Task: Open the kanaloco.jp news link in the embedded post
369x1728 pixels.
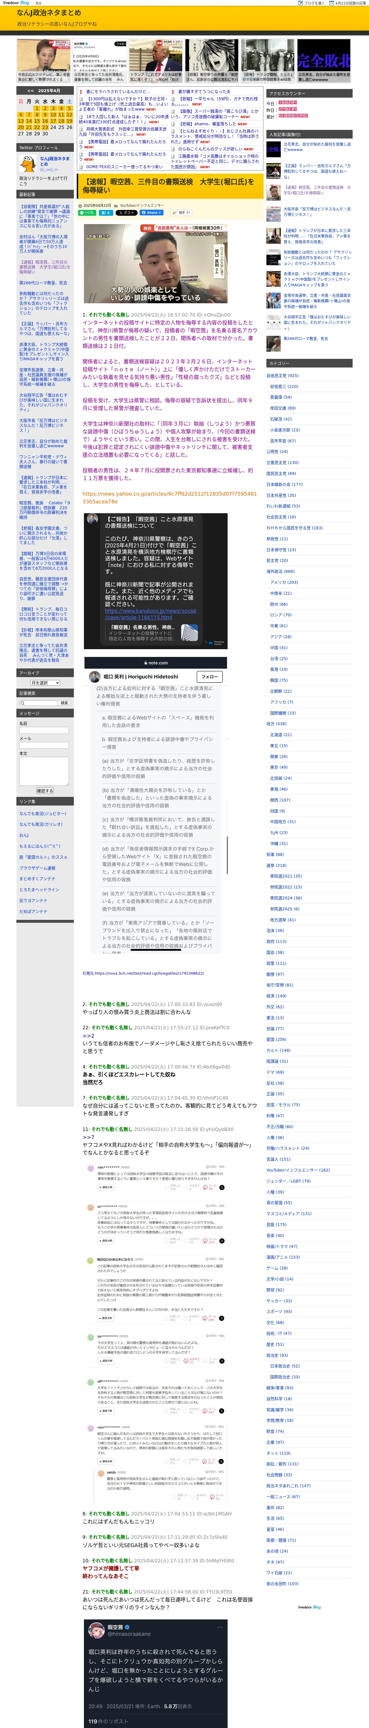Action: [x=151, y=614]
